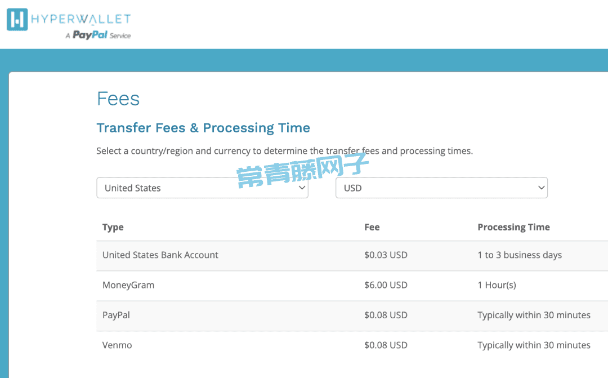Select the United States Bank Account row
This screenshot has width=608, height=378.
[352, 256]
